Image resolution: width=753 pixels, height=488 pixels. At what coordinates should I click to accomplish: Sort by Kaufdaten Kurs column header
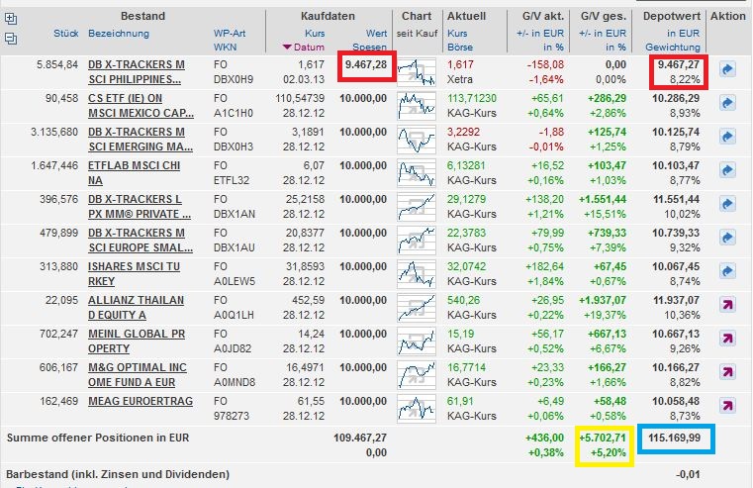coord(315,33)
